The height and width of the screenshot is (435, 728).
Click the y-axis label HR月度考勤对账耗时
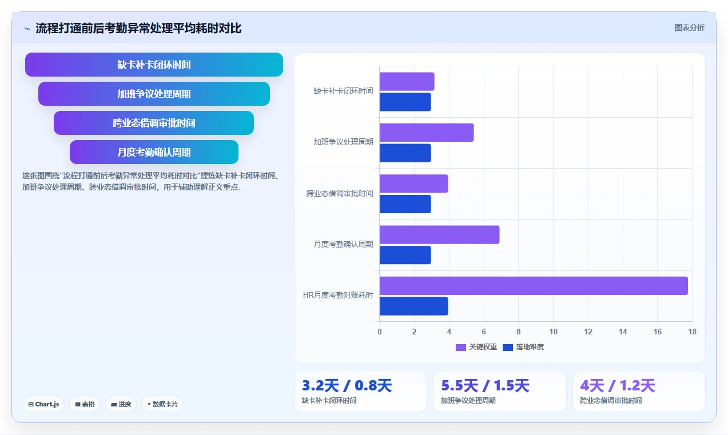pos(338,296)
